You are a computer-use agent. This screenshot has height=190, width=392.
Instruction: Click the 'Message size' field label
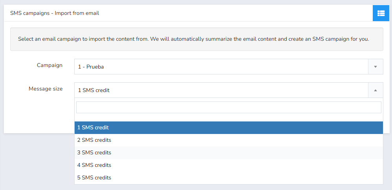[46, 89]
